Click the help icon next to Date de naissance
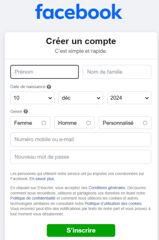The image size is (159, 240). pos(49,87)
